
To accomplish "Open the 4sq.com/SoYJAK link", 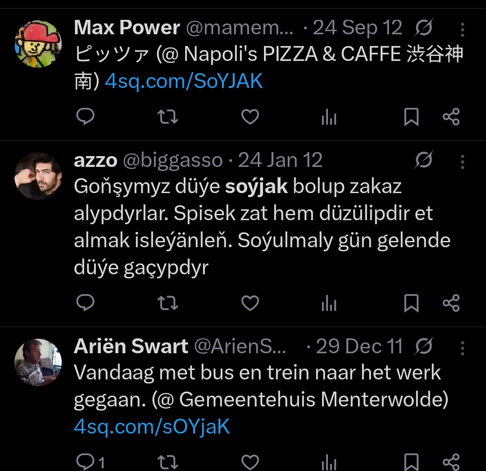I will pyautogui.click(x=184, y=81).
